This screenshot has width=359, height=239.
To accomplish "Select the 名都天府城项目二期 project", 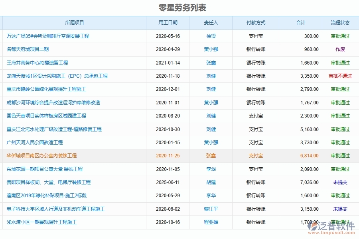I will coord(28,49).
